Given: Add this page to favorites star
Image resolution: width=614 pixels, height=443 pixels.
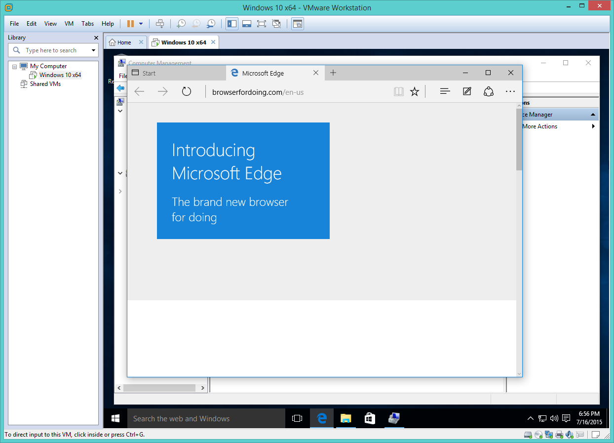Looking at the screenshot, I should (415, 91).
